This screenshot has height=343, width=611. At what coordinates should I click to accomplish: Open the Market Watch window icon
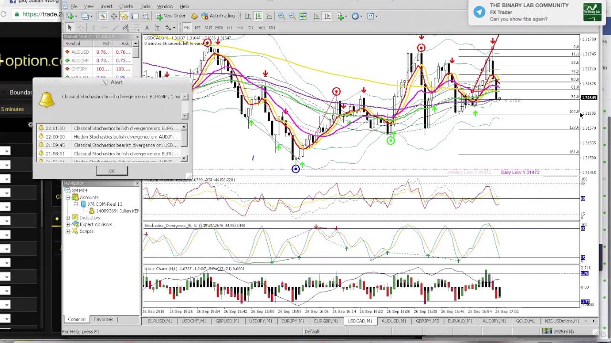(103, 16)
